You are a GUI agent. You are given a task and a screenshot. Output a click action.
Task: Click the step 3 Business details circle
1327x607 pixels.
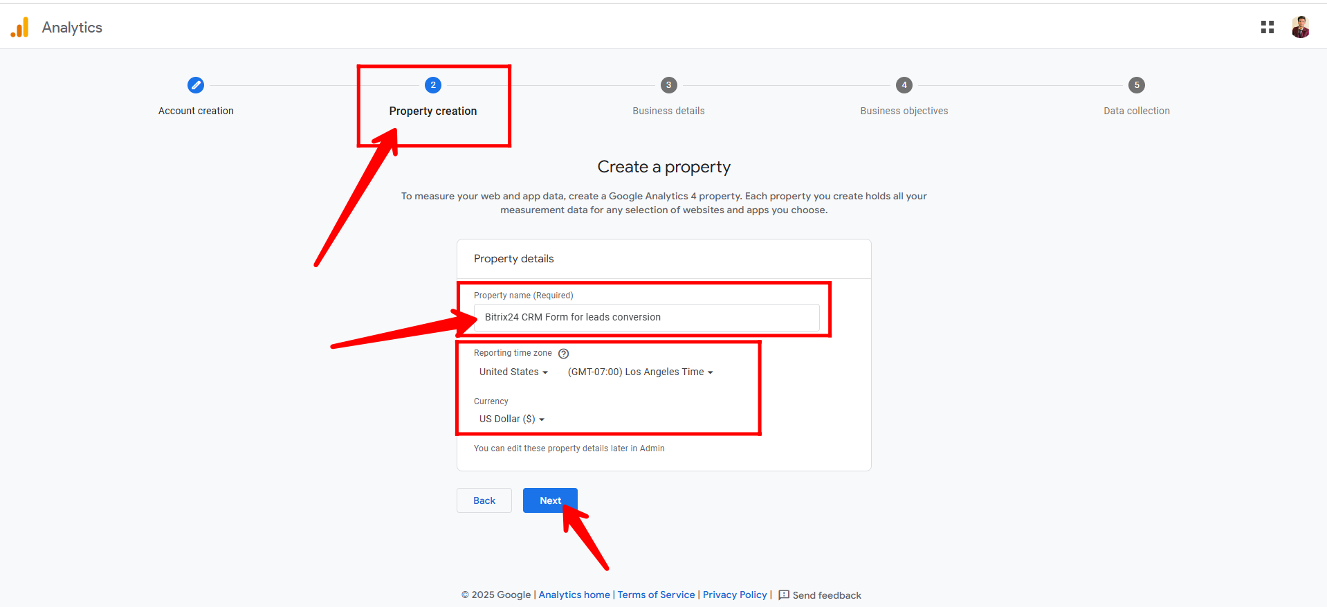click(x=668, y=85)
